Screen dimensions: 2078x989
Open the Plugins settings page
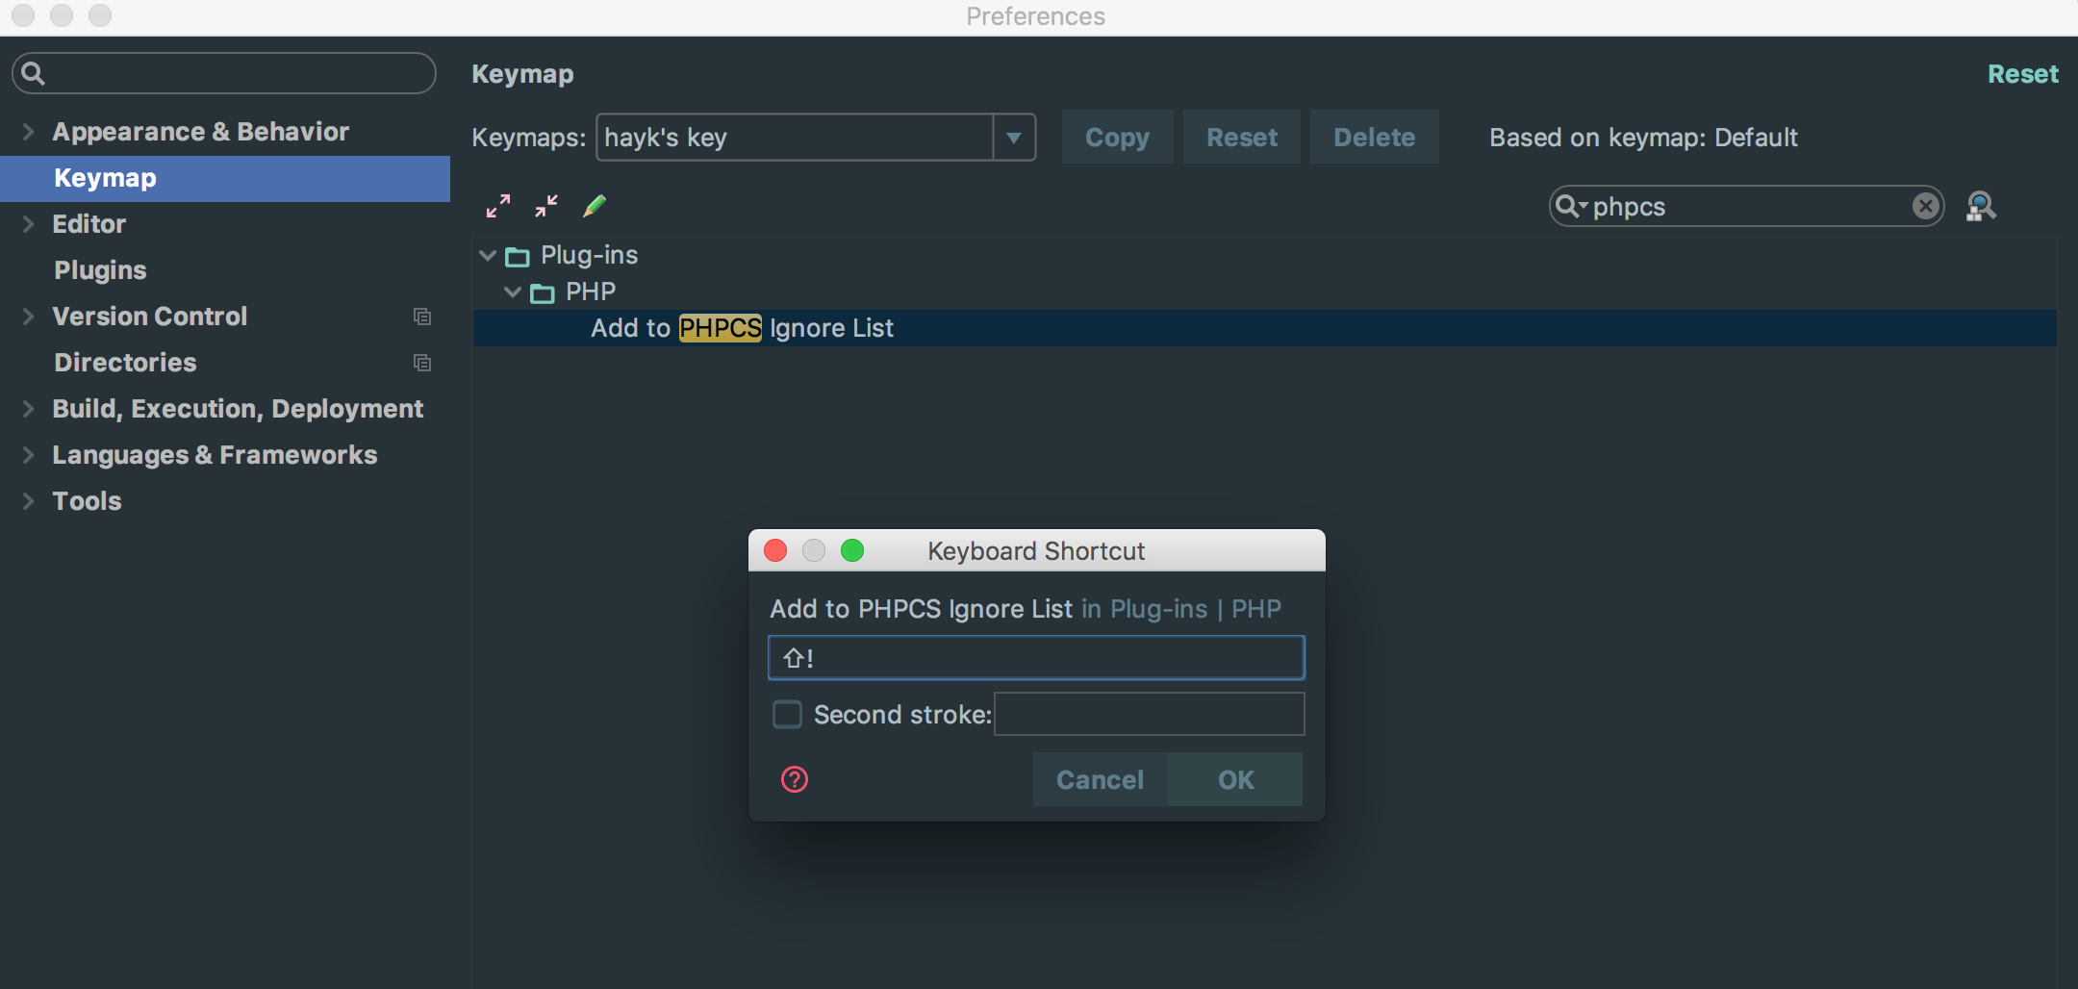[x=100, y=270]
